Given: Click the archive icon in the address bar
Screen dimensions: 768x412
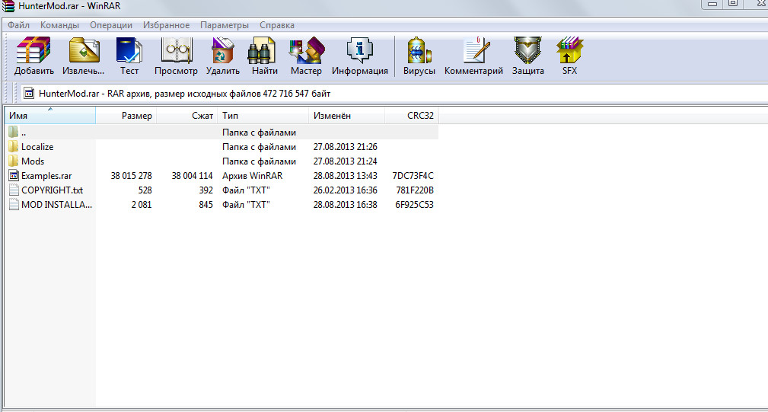Looking at the screenshot, I should pos(29,93).
